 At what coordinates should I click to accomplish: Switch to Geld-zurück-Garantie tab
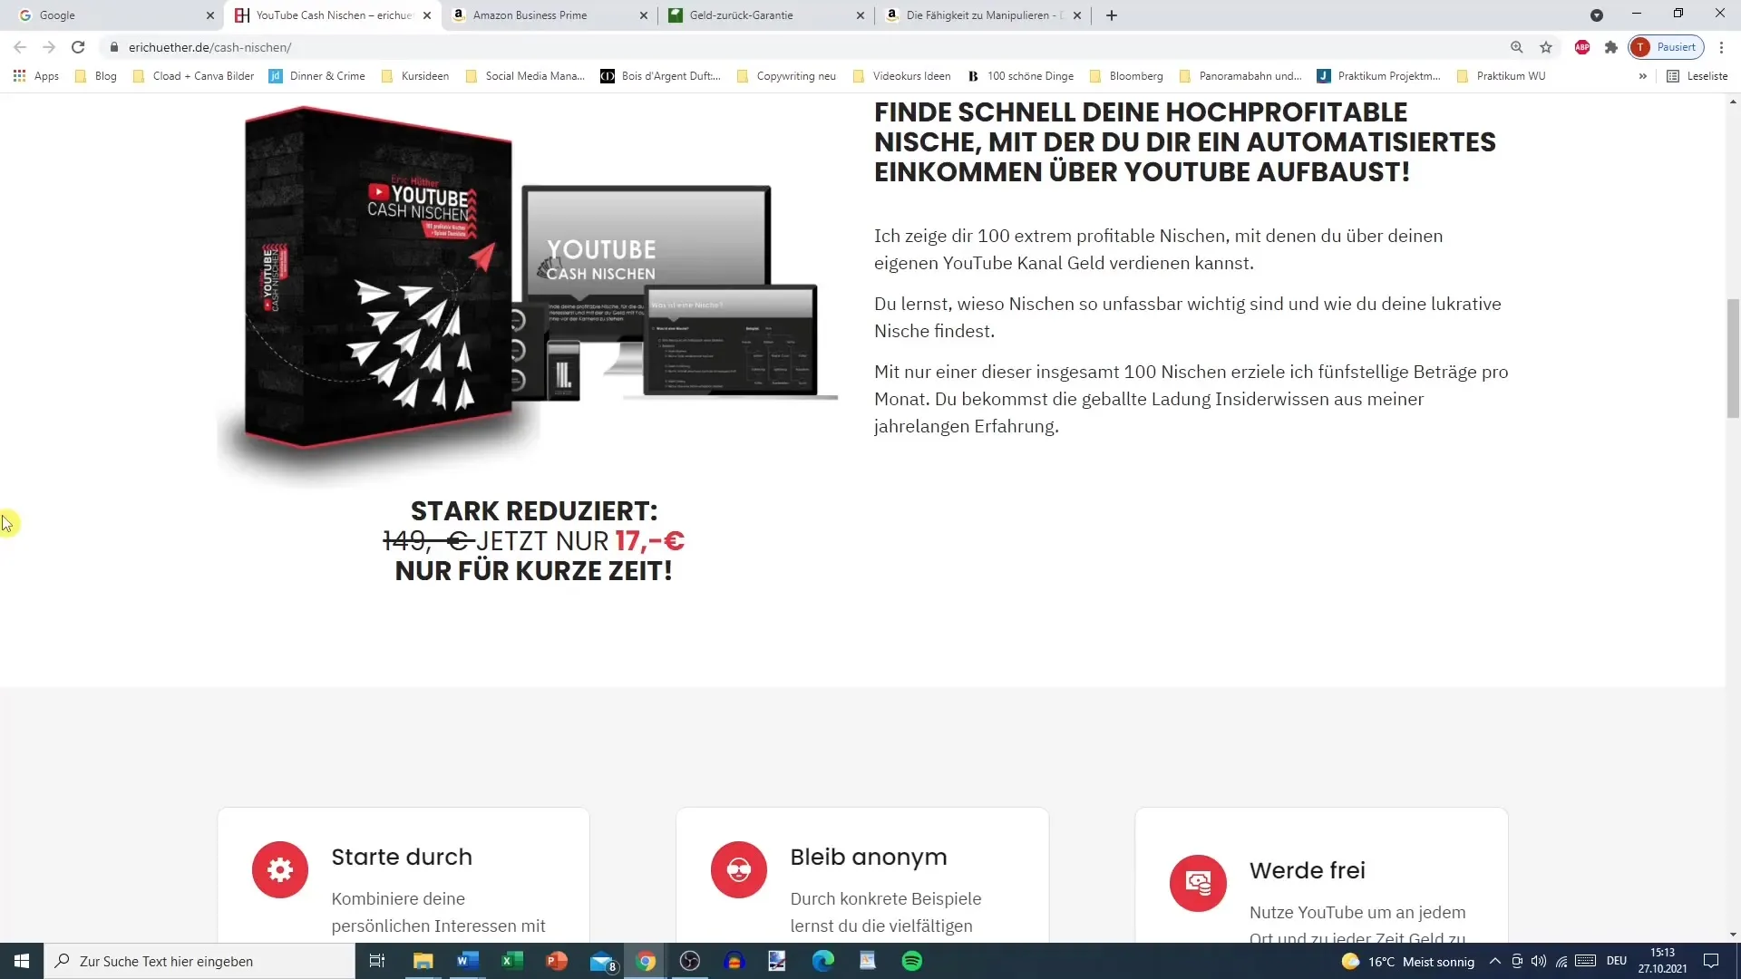click(766, 15)
